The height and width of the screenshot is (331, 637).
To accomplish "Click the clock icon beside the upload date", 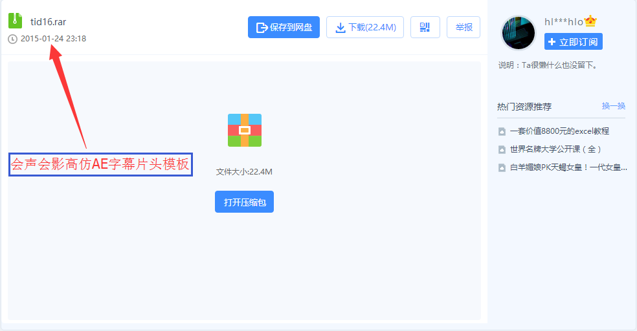I will [x=12, y=39].
